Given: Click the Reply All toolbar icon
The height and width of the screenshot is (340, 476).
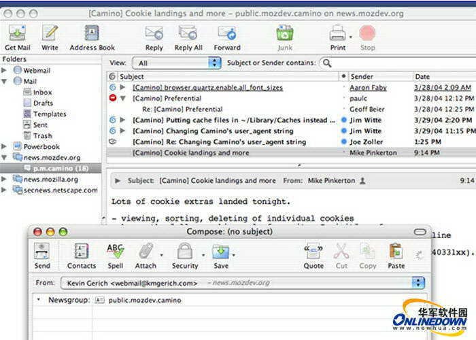Looking at the screenshot, I should (188, 33).
